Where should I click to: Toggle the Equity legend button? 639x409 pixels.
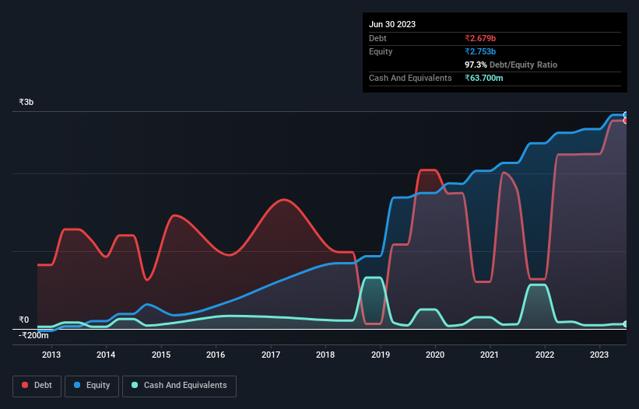tap(92, 386)
